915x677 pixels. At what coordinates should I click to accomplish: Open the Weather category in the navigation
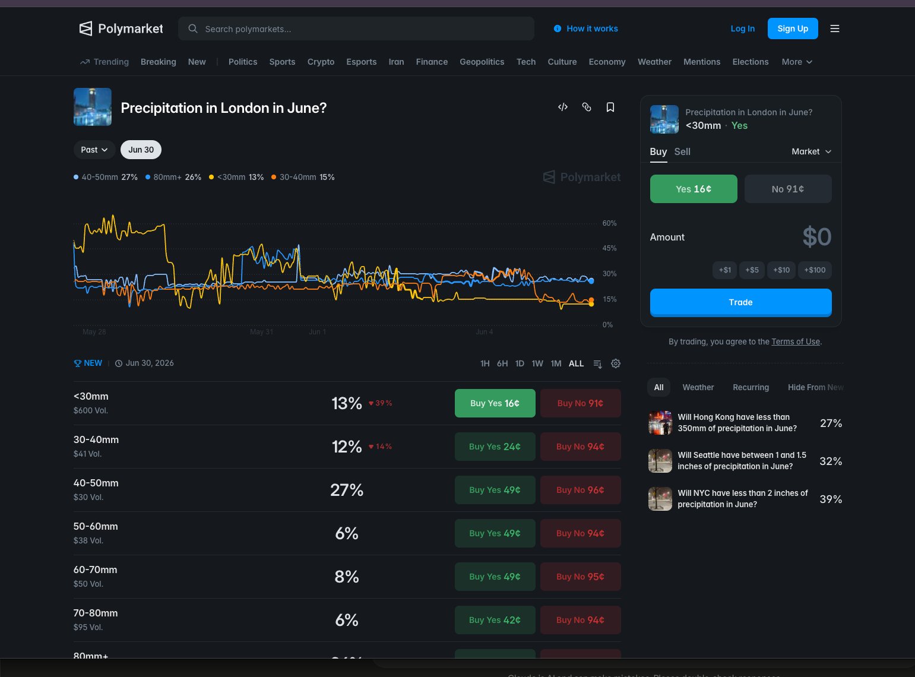[654, 62]
